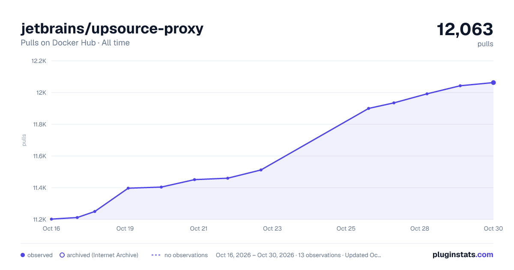
Task: Select the 'observed' legend label
Action: pos(40,255)
